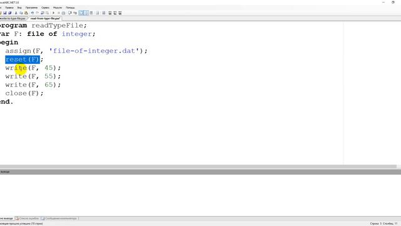Open the Модули menu
This screenshot has width=401, height=226.
click(x=58, y=8)
